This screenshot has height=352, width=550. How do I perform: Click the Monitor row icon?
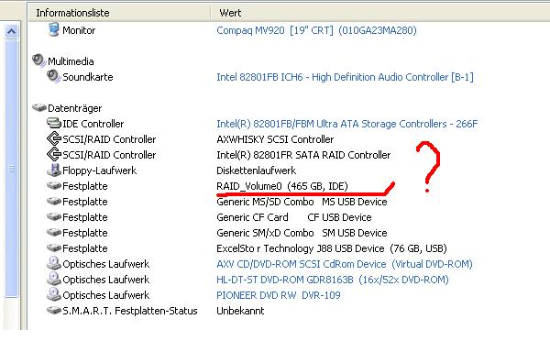pos(54,29)
